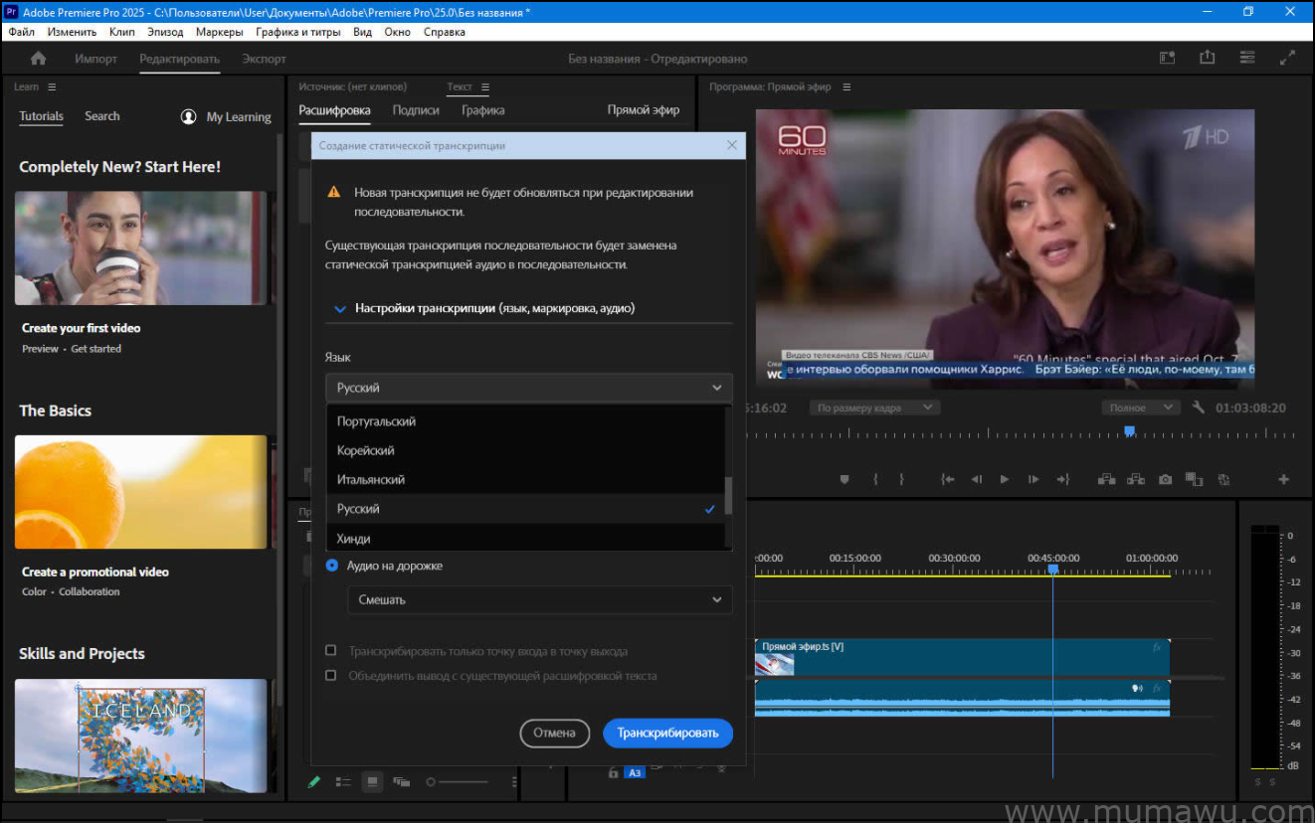The image size is (1315, 823).
Task: Collapse the Настройки транскрипции section
Action: [x=339, y=308]
